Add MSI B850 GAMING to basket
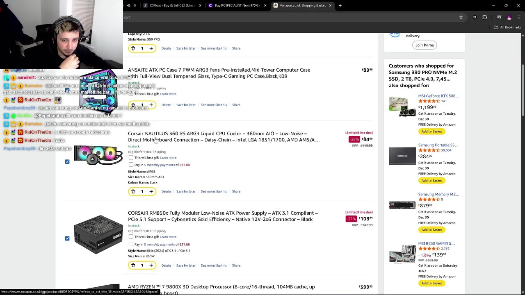Screen dimensions: 525x295 pyautogui.click(x=431, y=283)
